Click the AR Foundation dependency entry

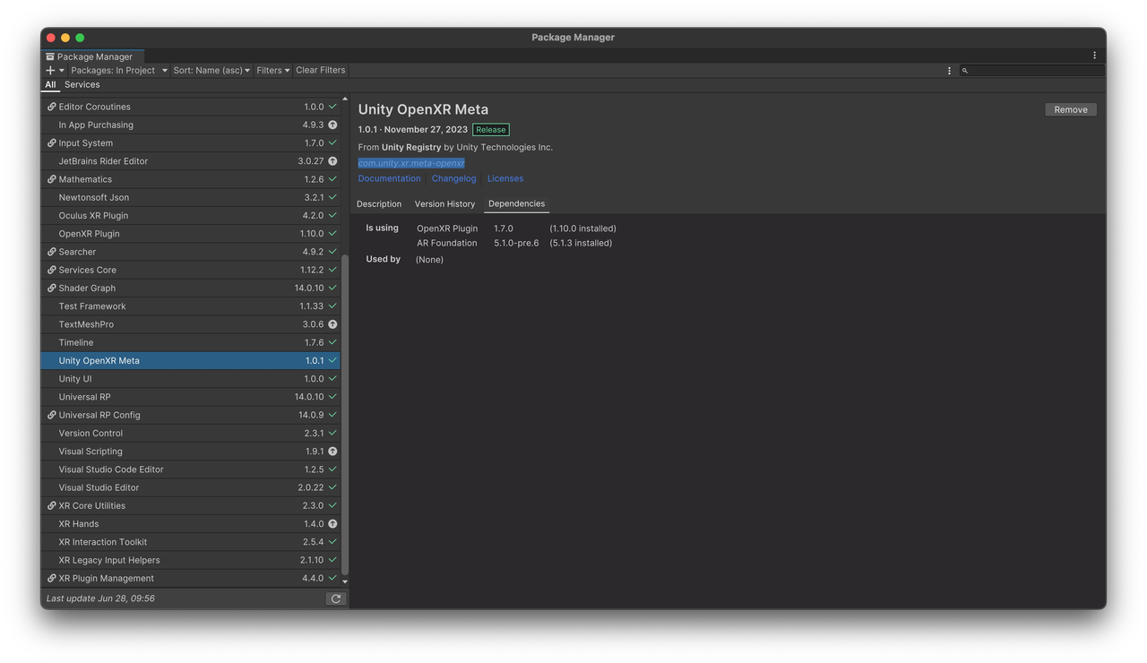pos(447,243)
